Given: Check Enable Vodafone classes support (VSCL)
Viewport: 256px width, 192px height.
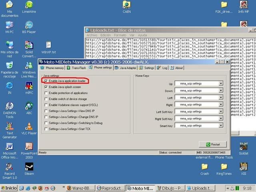Looking at the screenshot, I should pyautogui.click(x=46, y=105).
